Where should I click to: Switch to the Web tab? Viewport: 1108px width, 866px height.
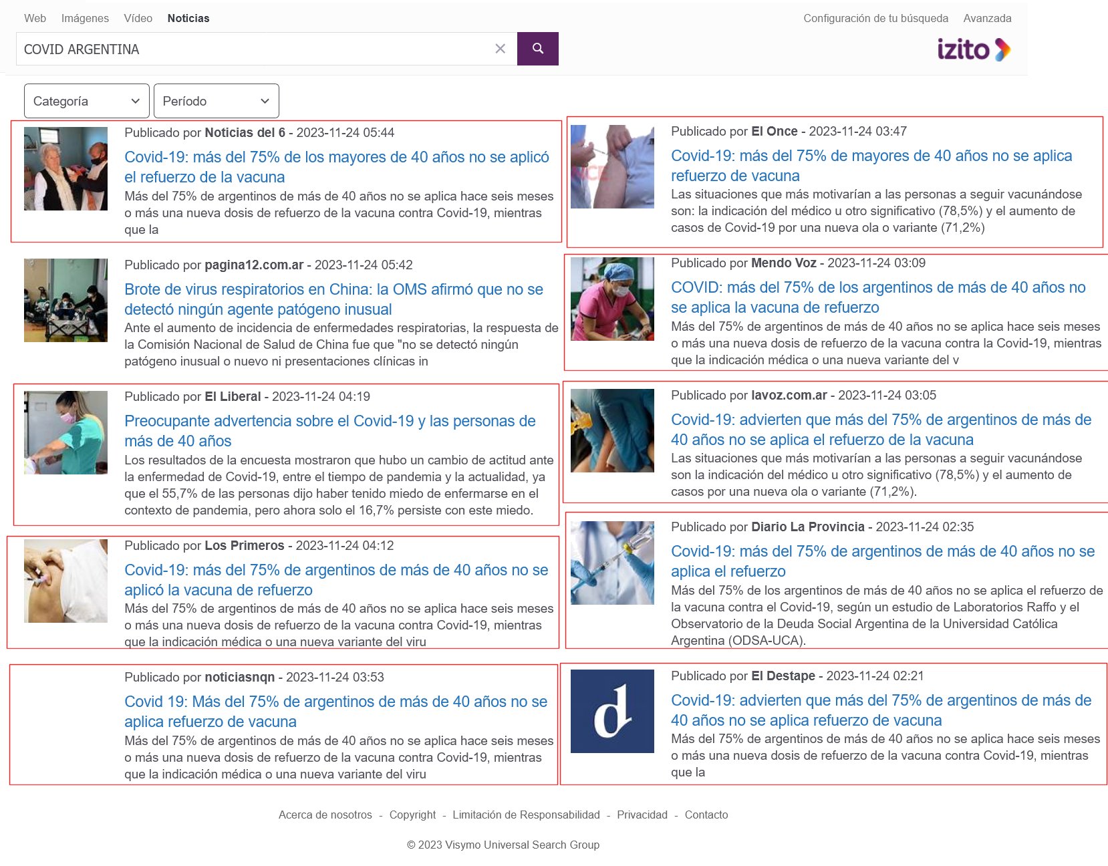(35, 18)
